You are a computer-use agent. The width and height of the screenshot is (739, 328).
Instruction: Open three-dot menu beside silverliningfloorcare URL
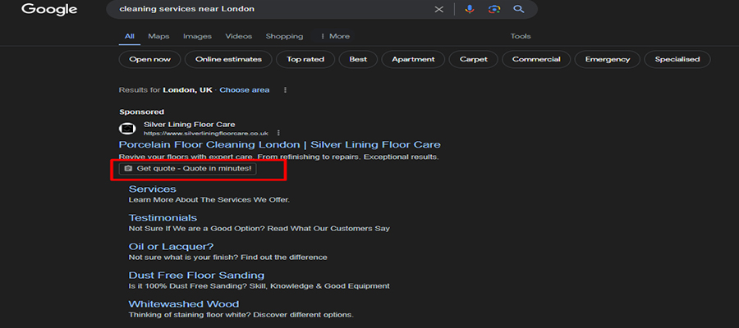(279, 133)
